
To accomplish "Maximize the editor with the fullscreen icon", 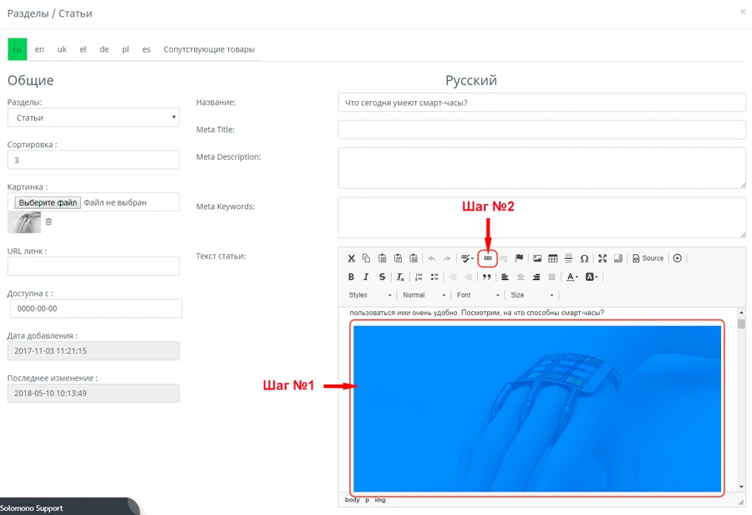I will (602, 258).
